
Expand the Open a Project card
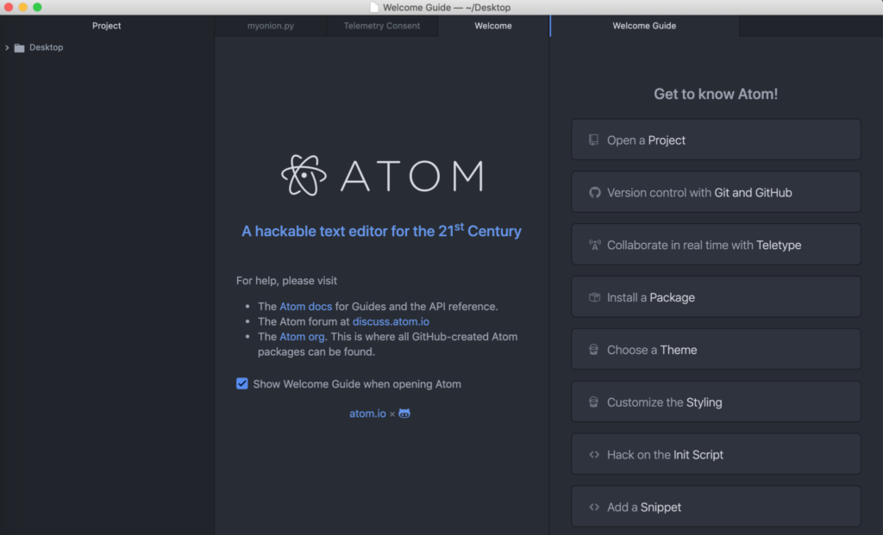point(716,140)
